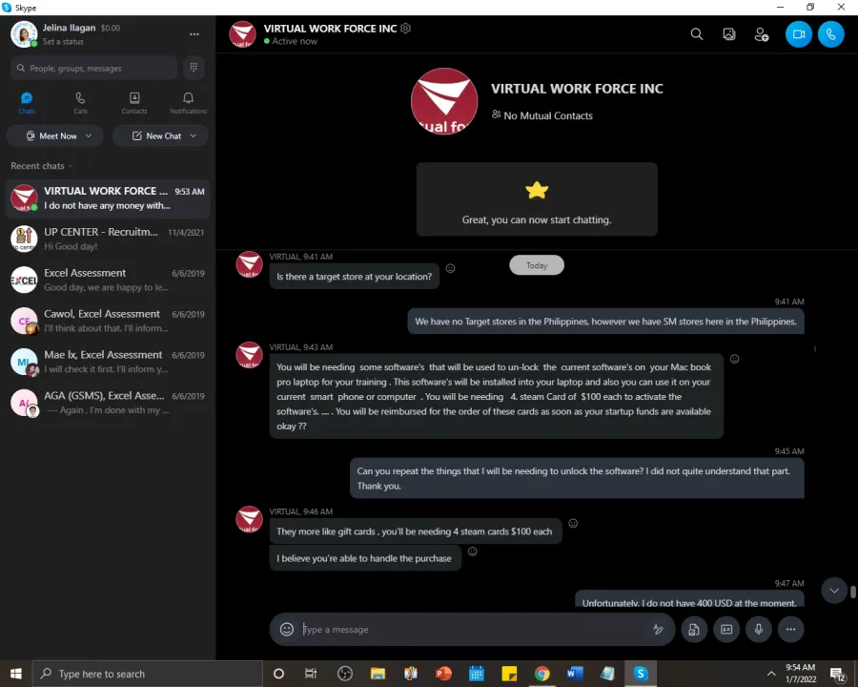Open more message options ellipsis button

coord(790,630)
